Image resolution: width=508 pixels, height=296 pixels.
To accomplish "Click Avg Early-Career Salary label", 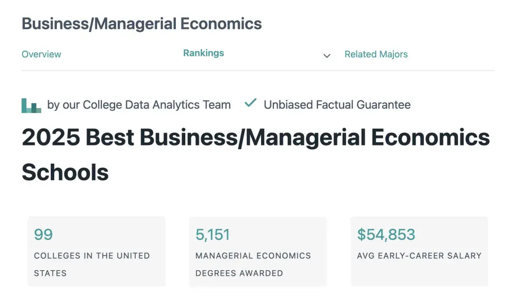I will pos(419,256).
